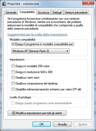Enable Esegui in modalità 256 colori
This screenshot has width=96, height=131.
tap(13, 66)
